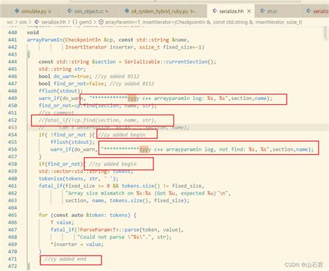
Task: Click 'warn_if(do_warn,' on line 456
Action: point(74,149)
